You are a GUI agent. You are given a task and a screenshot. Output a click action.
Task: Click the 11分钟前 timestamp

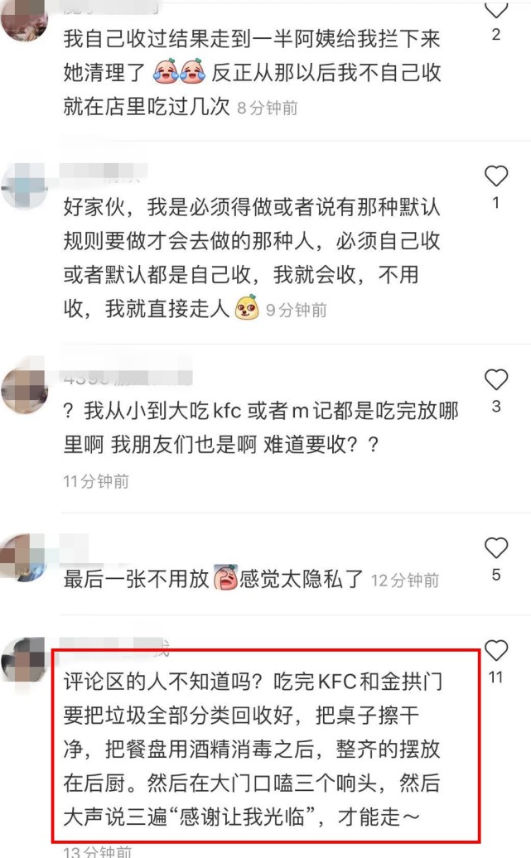click(x=96, y=481)
